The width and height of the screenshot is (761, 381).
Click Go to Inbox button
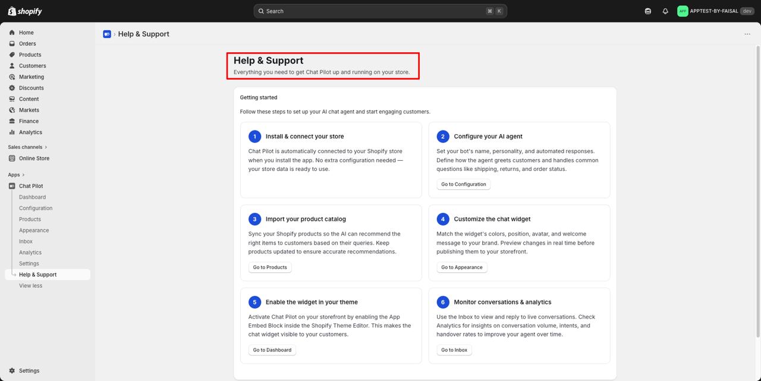coord(454,350)
